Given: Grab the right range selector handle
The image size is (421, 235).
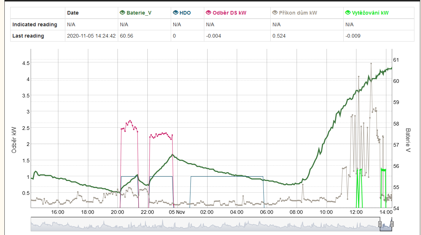Looking at the screenshot, I should 392,224.
